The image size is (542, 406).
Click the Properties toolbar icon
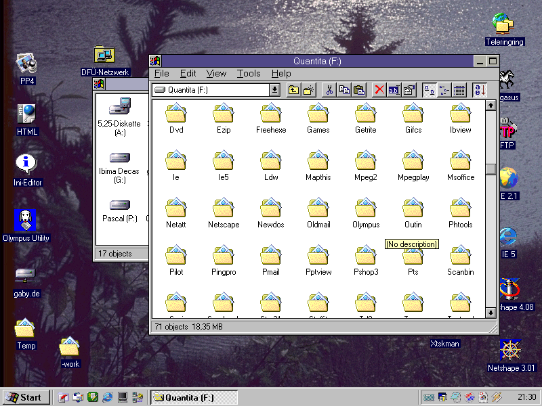[x=409, y=90]
